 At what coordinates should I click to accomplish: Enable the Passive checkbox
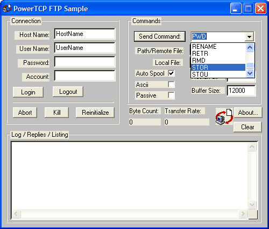pyautogui.click(x=171, y=95)
